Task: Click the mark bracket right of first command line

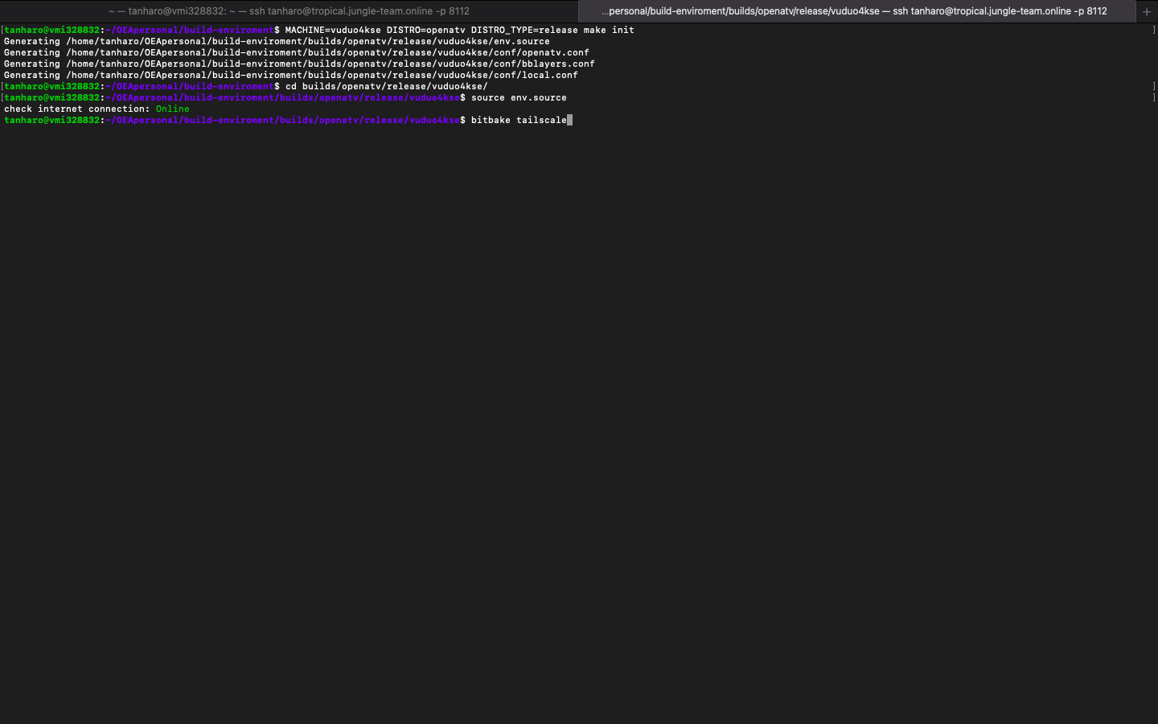Action: tap(1153, 30)
